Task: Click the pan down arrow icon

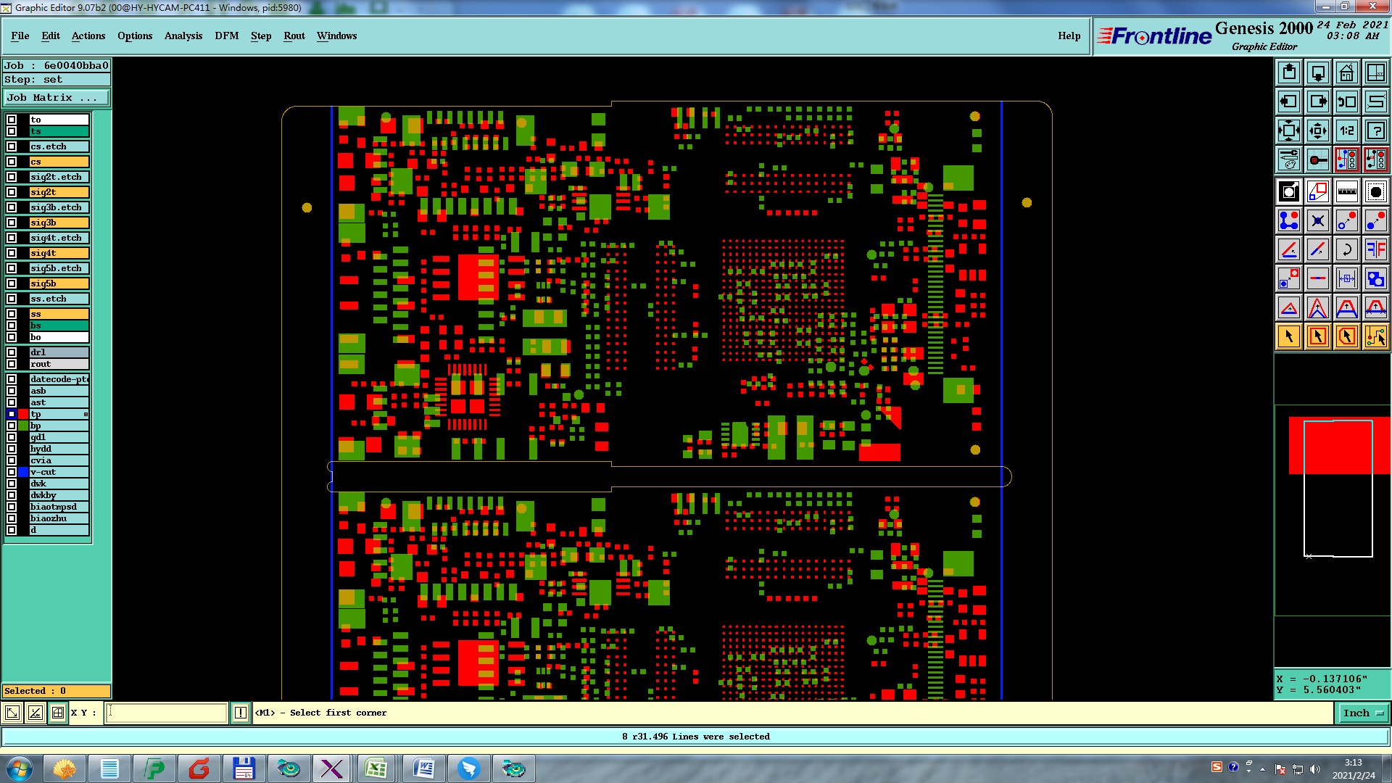Action: pos(1318,72)
